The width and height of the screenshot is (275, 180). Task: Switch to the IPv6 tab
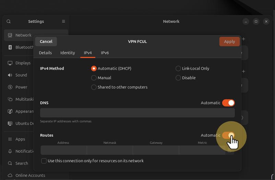(105, 53)
